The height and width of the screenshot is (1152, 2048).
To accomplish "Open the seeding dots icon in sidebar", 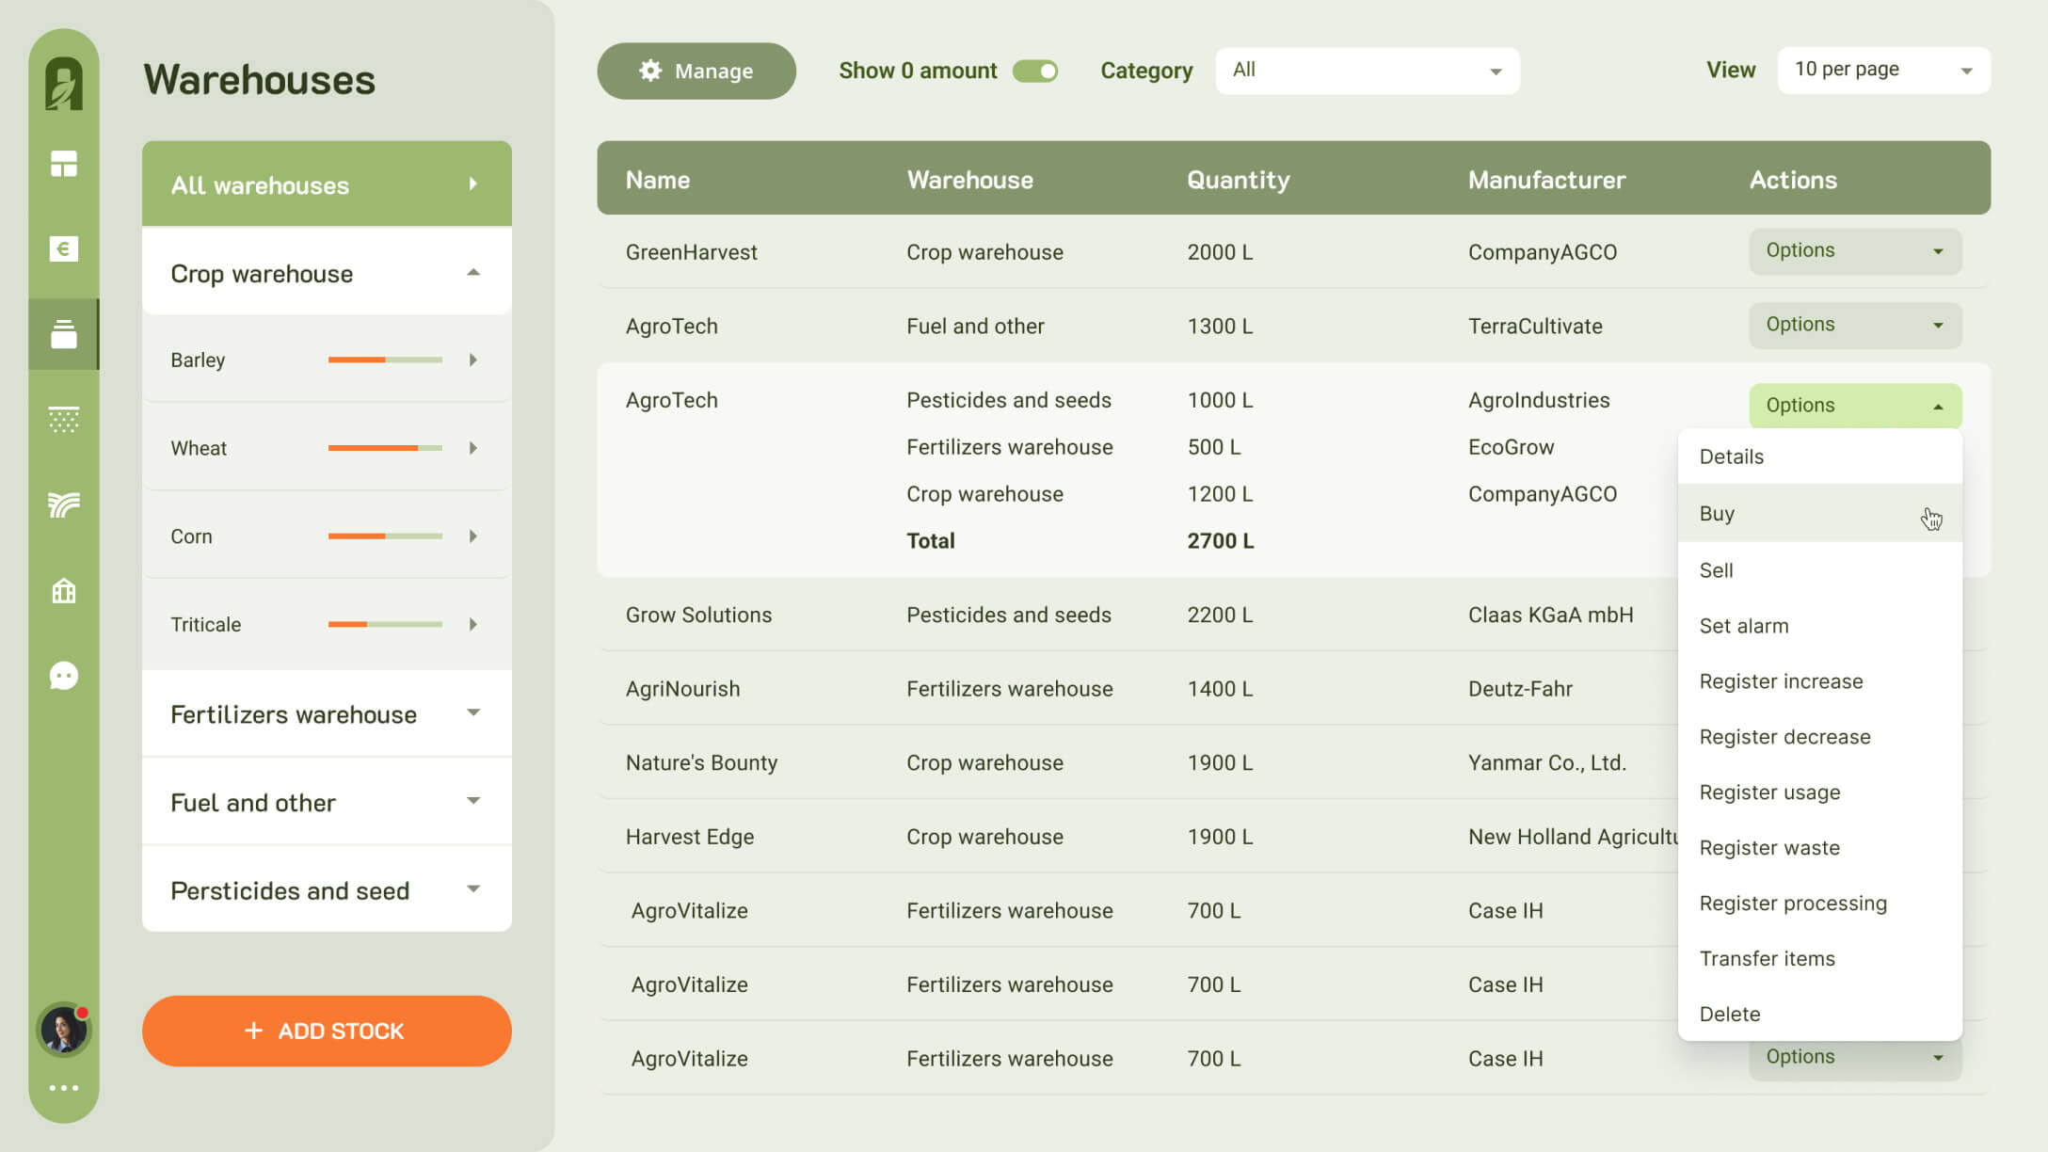I will [63, 419].
